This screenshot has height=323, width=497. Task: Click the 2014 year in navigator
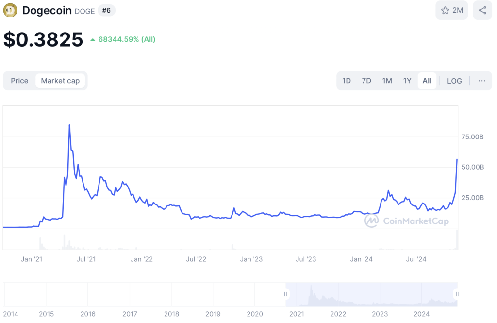point(11,314)
